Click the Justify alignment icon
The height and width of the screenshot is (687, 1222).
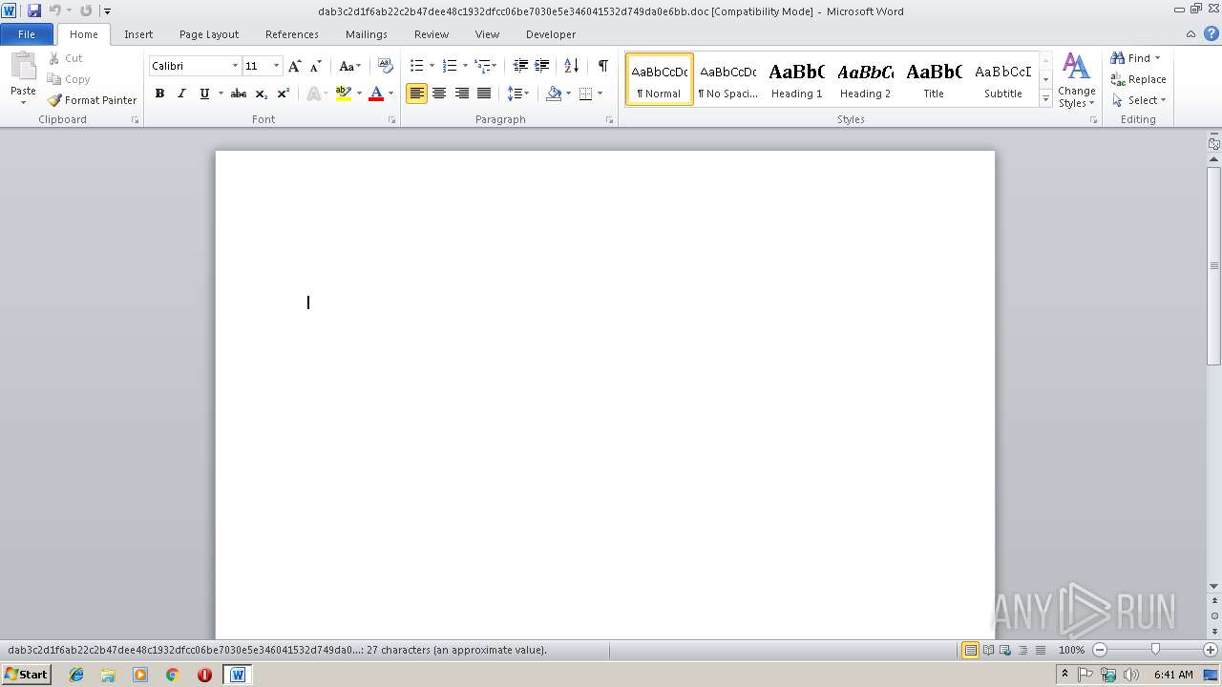click(484, 94)
